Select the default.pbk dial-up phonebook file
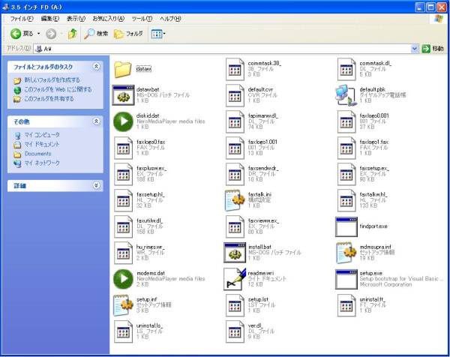This screenshot has width=450, height=357. pos(346,94)
